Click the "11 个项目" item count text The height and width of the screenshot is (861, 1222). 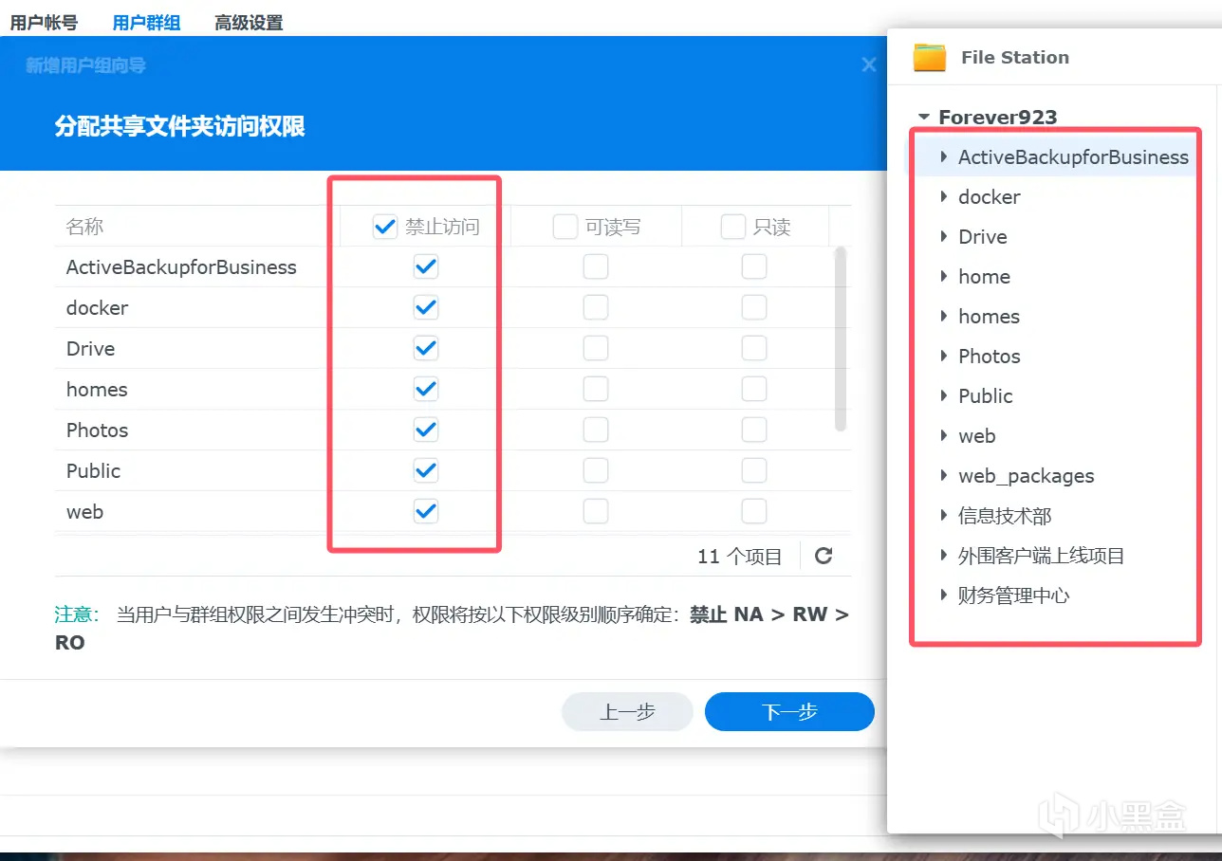pos(740,557)
